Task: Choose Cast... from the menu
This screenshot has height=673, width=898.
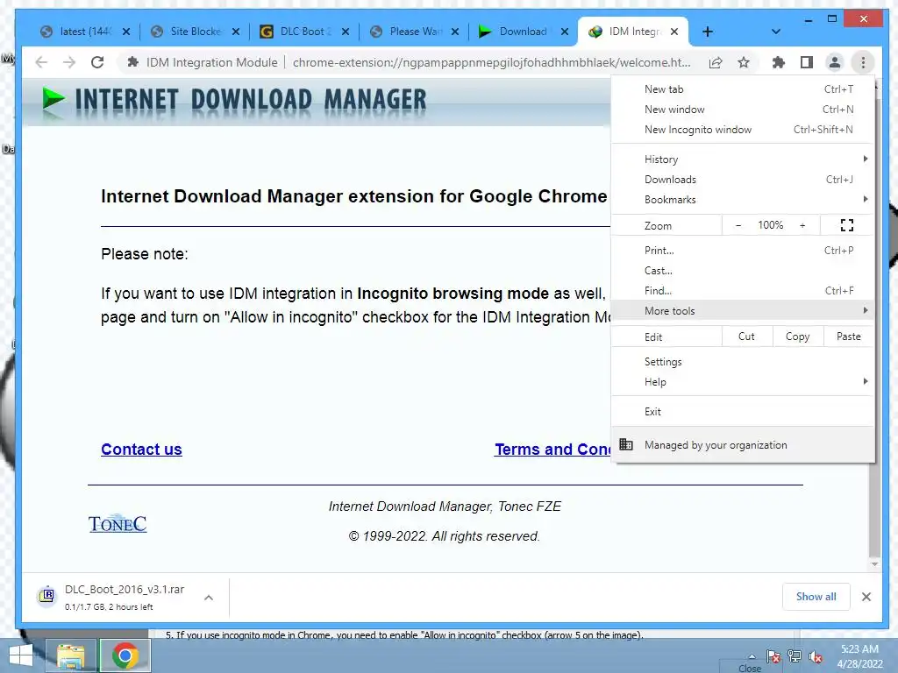Action: point(742,271)
